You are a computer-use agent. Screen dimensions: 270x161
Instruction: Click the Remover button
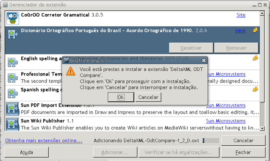point(236,48)
